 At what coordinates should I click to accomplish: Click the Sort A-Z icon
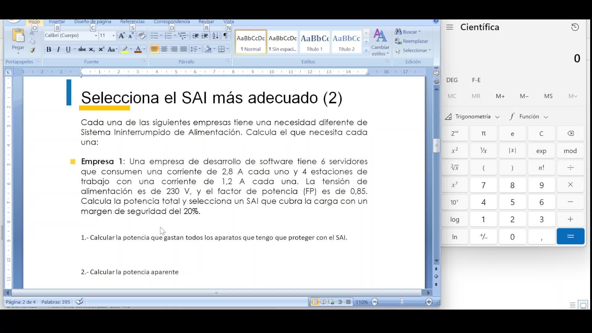(x=215, y=36)
